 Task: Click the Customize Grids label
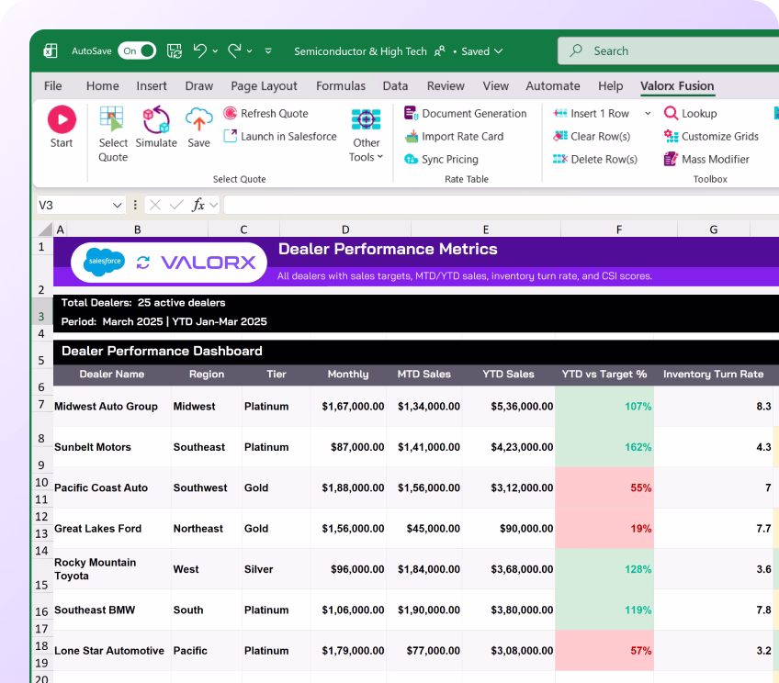pyautogui.click(x=720, y=136)
